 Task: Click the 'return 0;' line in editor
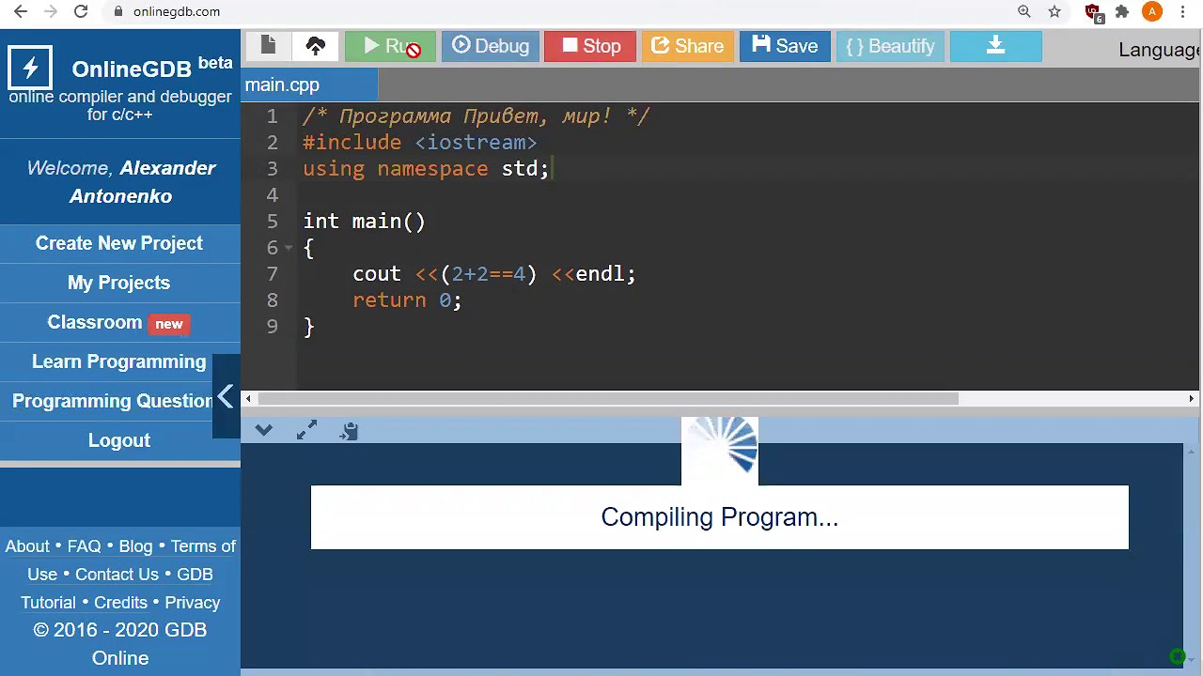tap(407, 300)
